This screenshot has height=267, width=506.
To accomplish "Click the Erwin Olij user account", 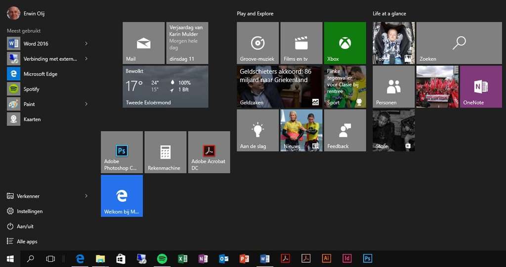I will point(26,13).
